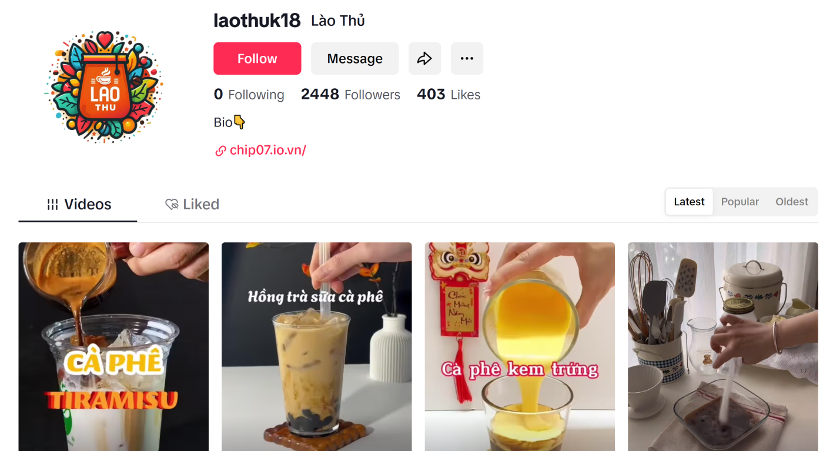The height and width of the screenshot is (451, 823).
Task: Open the Cà phê kem trứng video
Action: tap(520, 346)
